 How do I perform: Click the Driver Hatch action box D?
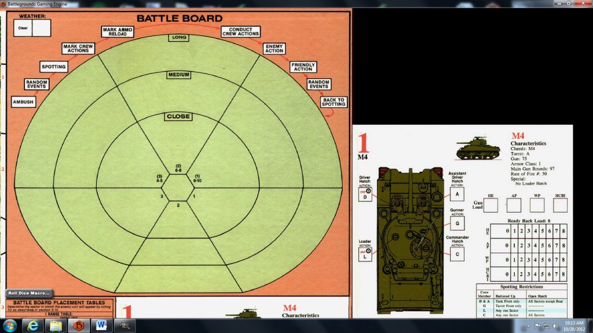click(x=365, y=194)
